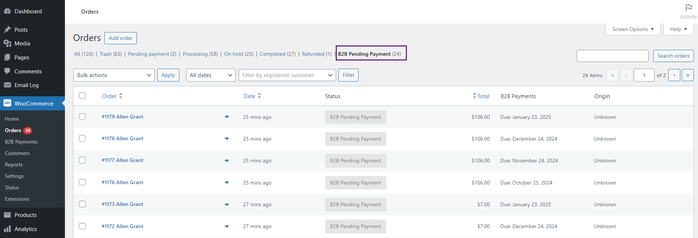This screenshot has width=698, height=238.
Task: Go to next page of orders
Action: click(674, 75)
